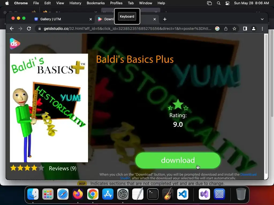Open Finder from the Dock
Viewport: 274px width, 205px height.
33,194
